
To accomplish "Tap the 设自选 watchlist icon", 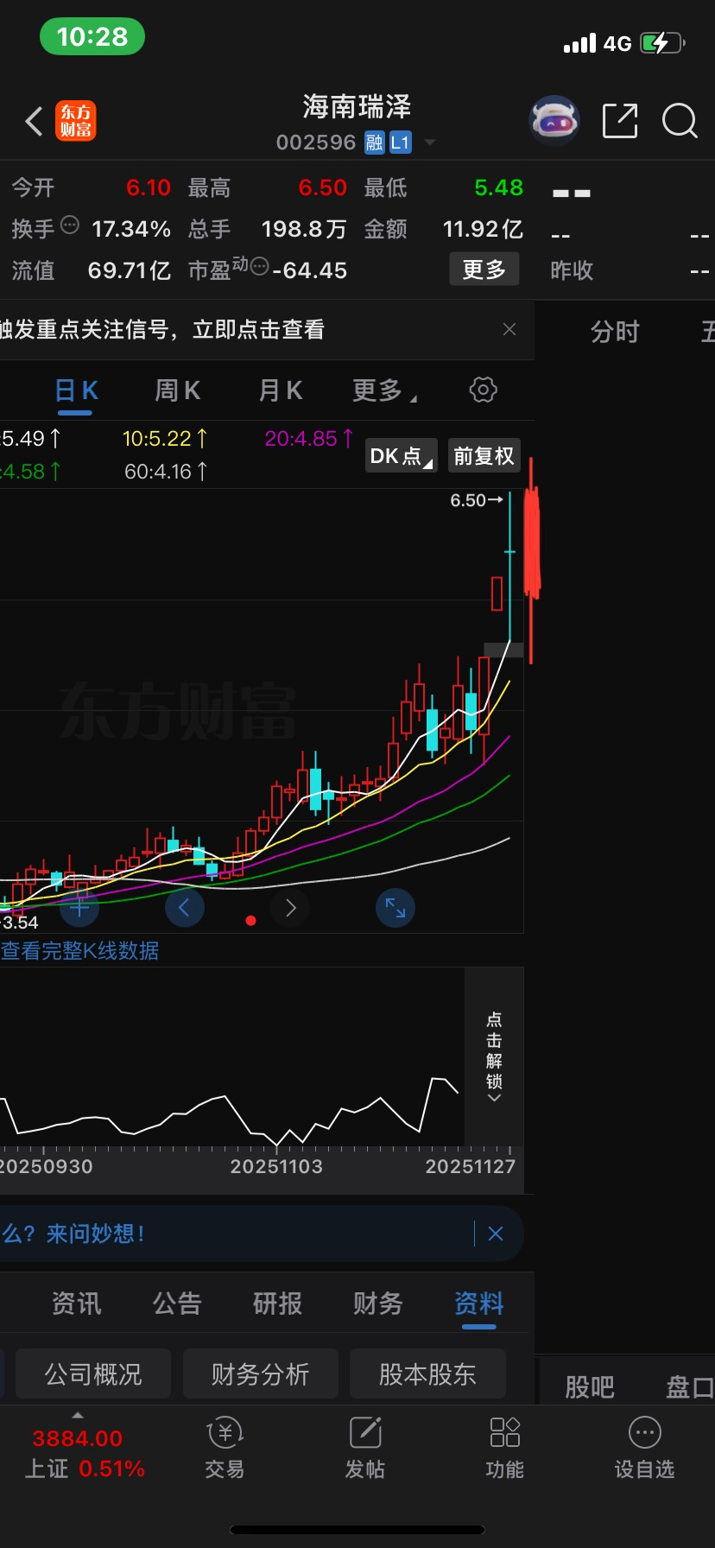I will coord(645,1449).
